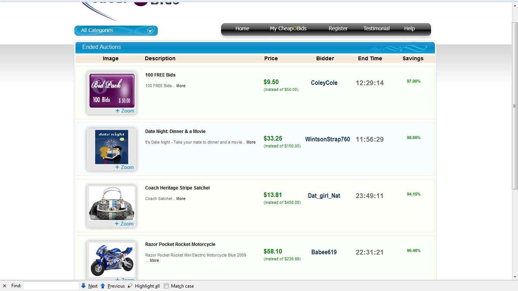Click inside the Find text field
Viewport: 518px width, 291px height.
[x=51, y=286]
